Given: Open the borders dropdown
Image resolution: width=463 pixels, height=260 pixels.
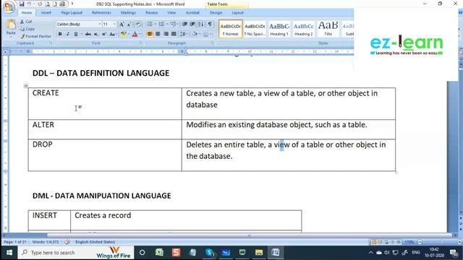Looking at the screenshot, I should tap(211, 34).
